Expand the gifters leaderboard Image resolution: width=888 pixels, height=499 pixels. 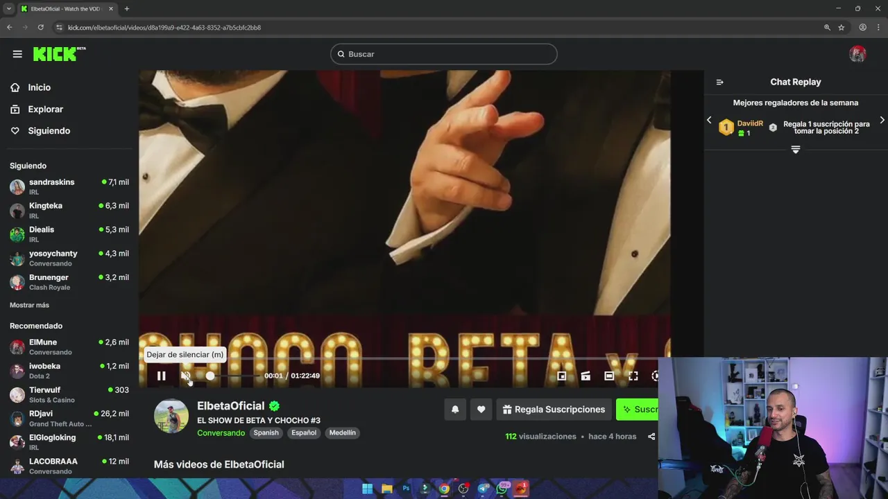[x=796, y=150]
